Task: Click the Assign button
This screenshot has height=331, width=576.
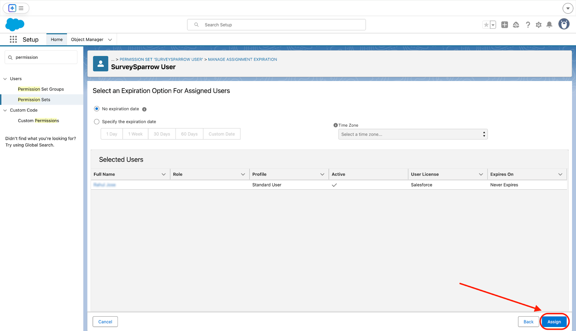Action: (554, 322)
